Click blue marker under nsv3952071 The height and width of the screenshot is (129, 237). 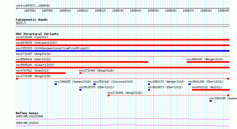tap(149, 84)
